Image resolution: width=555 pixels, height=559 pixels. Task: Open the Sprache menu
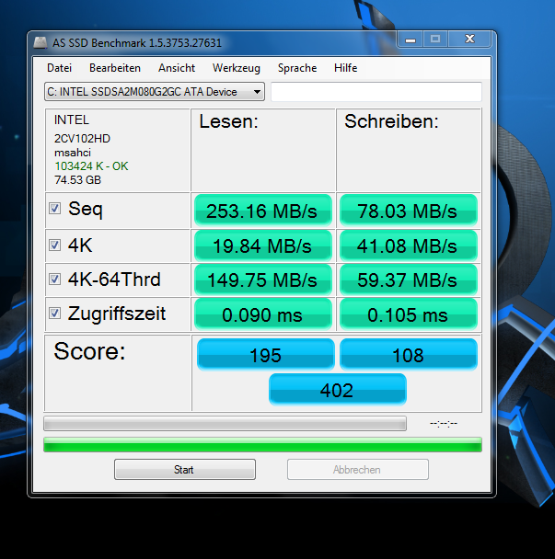coord(297,68)
